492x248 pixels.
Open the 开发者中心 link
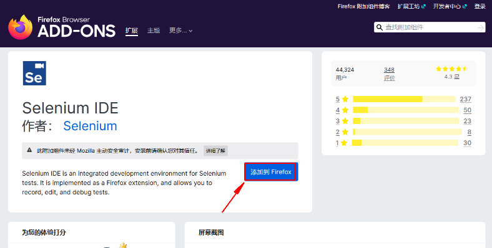[450, 6]
